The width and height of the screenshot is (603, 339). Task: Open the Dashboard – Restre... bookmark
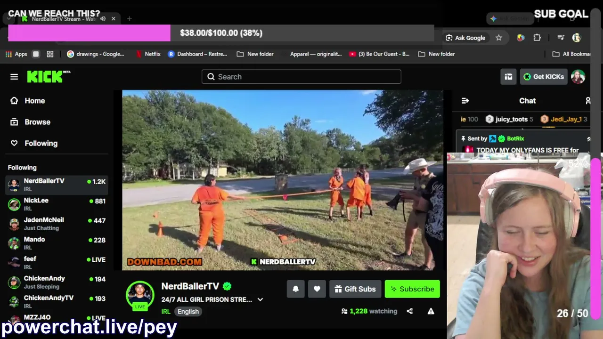click(x=197, y=54)
